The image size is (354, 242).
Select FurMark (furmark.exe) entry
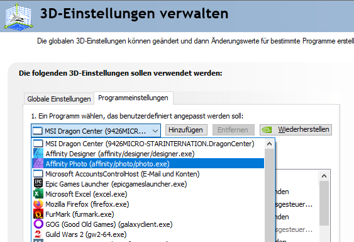click(x=148, y=214)
